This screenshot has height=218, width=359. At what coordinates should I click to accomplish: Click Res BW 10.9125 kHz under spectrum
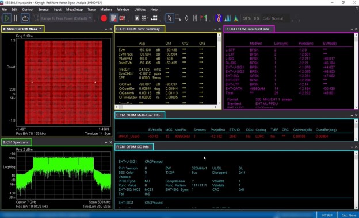[x=32, y=207]
